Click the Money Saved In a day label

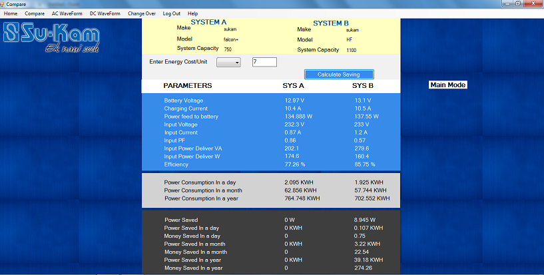[x=192, y=236]
